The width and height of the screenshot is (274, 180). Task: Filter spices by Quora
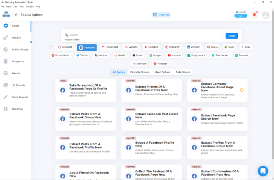pos(212,47)
